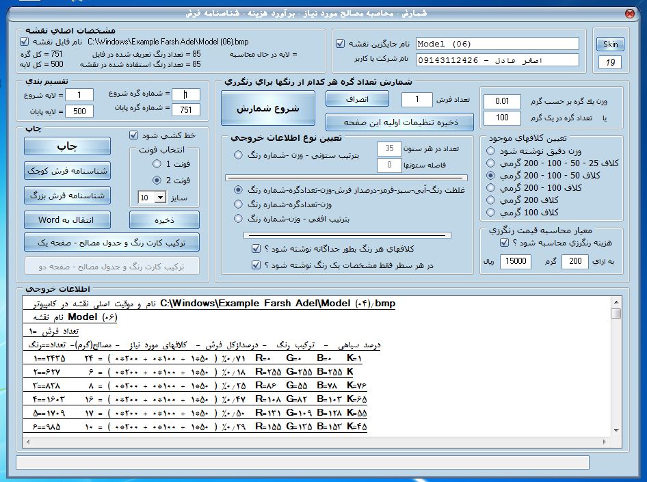Uncheck the نام جایگزین نقشه checkbox

(x=341, y=44)
